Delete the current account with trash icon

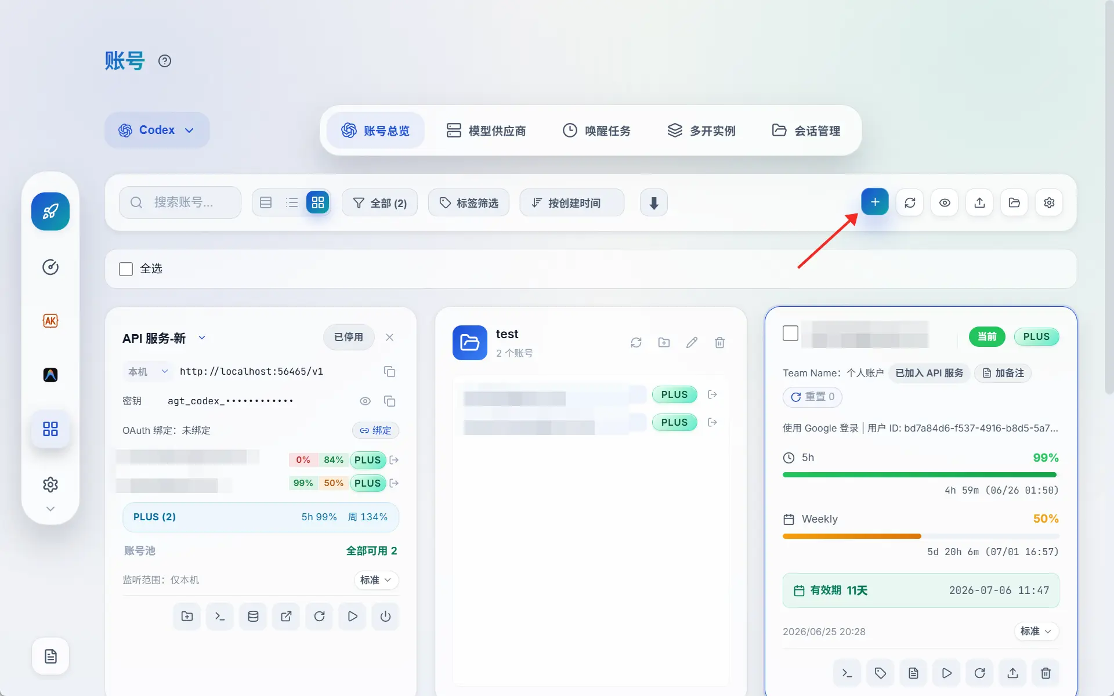1046,673
